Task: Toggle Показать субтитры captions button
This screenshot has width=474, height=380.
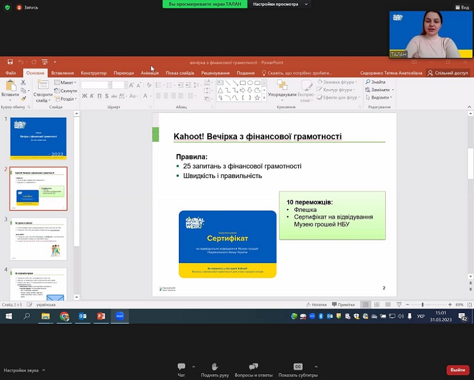Action: (298, 370)
